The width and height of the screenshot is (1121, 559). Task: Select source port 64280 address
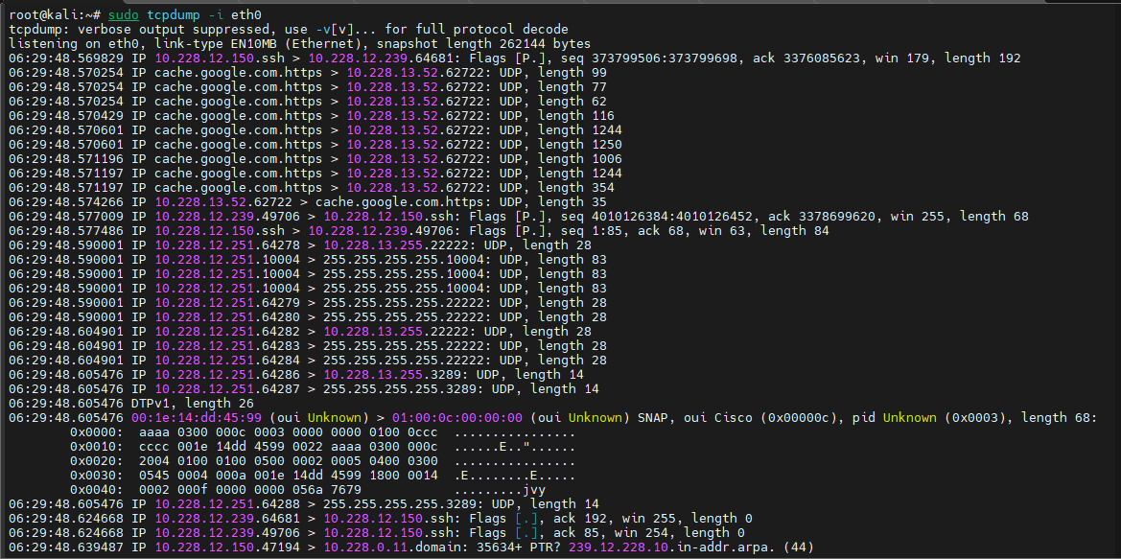(x=227, y=316)
